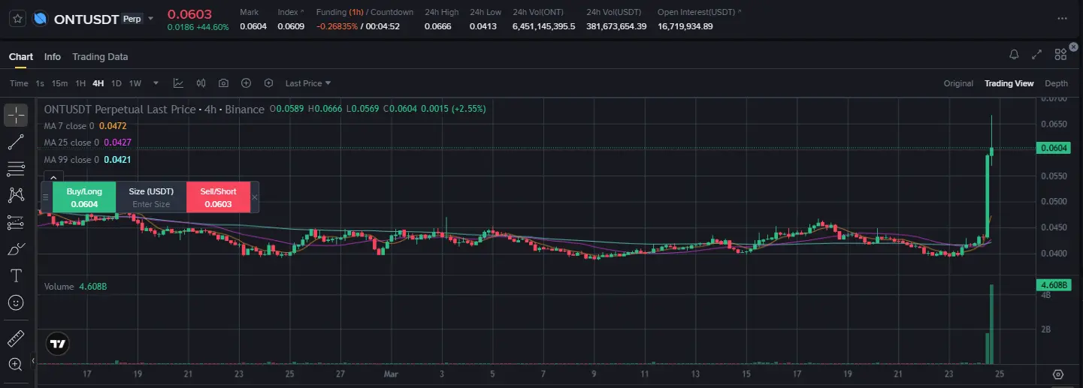Image resolution: width=1083 pixels, height=388 pixels.
Task: Switch to the Info tab
Action: click(x=53, y=57)
